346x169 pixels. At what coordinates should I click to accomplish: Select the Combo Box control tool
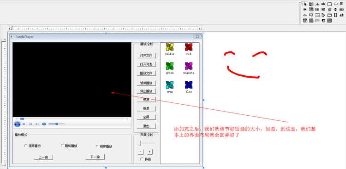coord(311,10)
